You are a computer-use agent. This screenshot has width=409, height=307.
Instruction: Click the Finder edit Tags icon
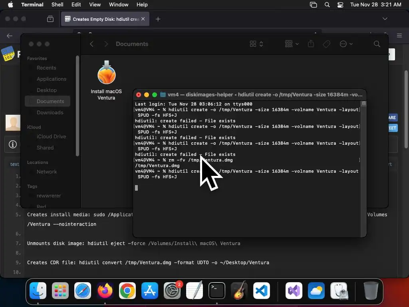[x=327, y=44]
